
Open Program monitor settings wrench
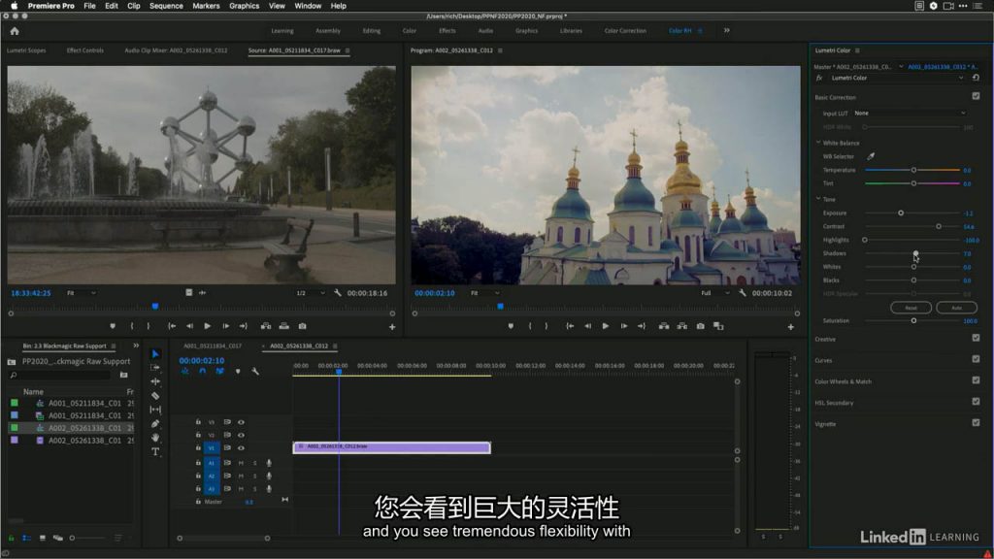point(743,293)
